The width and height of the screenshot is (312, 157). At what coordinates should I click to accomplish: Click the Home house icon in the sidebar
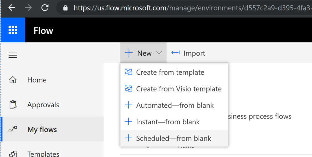pos(13,80)
